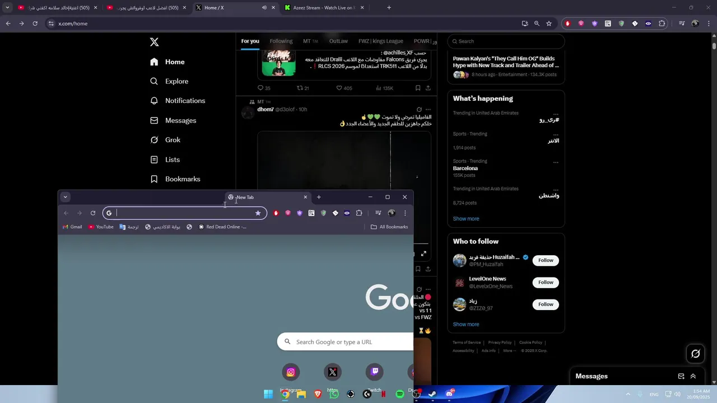Open Privacy Policy footer link
Image resolution: width=717 pixels, height=403 pixels.
(x=500, y=343)
